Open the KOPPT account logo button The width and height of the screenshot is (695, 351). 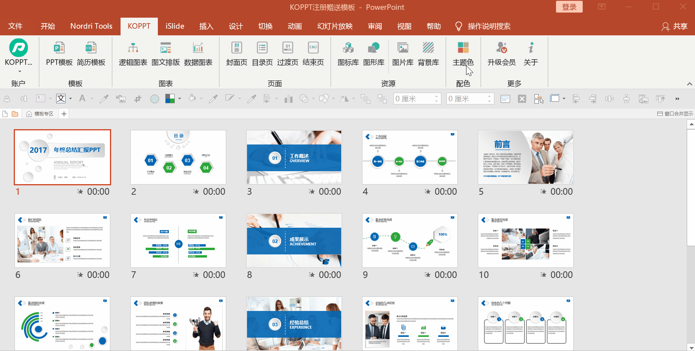pos(18,48)
